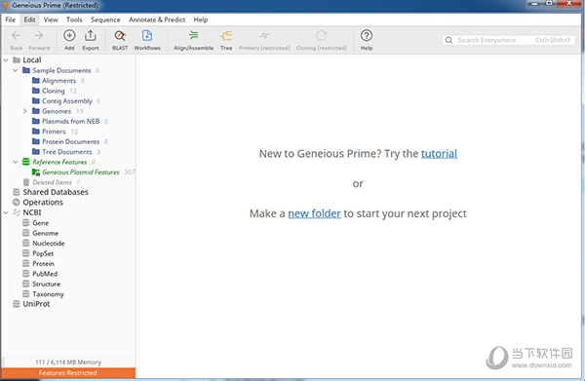
Task: Select the Primers folder
Action: [x=55, y=132]
